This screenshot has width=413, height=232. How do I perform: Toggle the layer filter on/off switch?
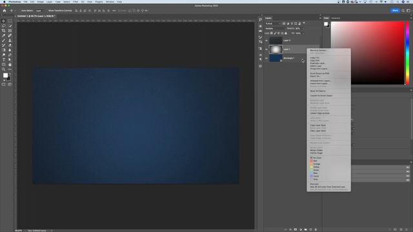304,23
